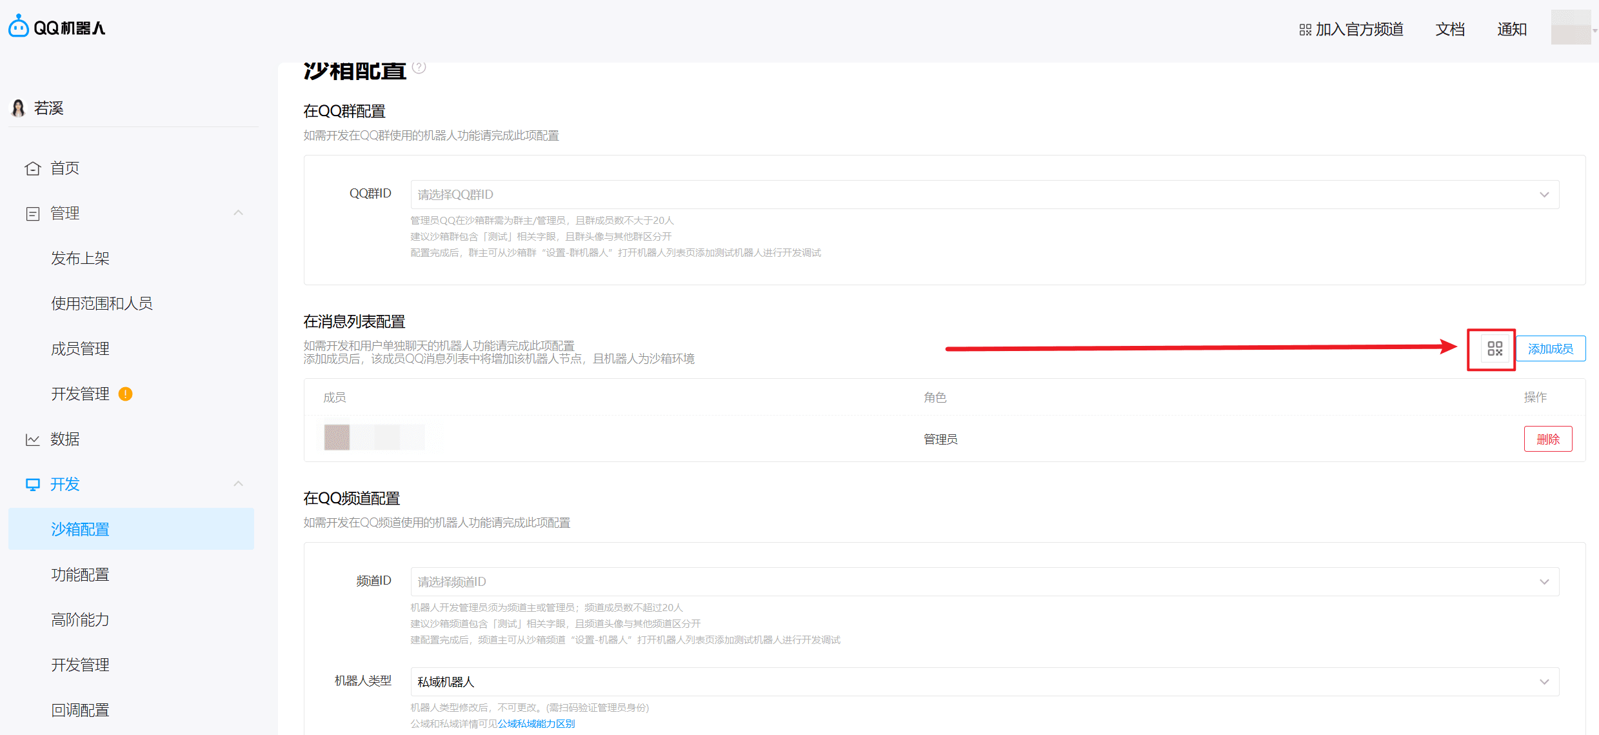Click the 若溪 avatar icon
The width and height of the screenshot is (1599, 735).
pyautogui.click(x=19, y=108)
